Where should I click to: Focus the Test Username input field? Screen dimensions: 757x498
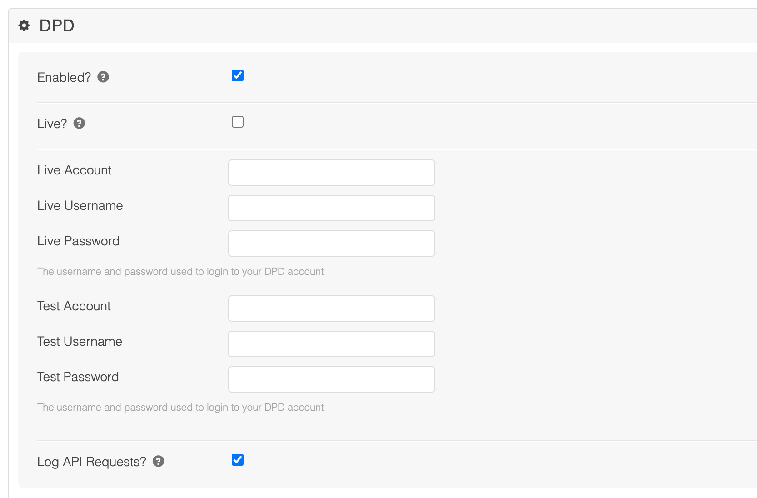332,344
